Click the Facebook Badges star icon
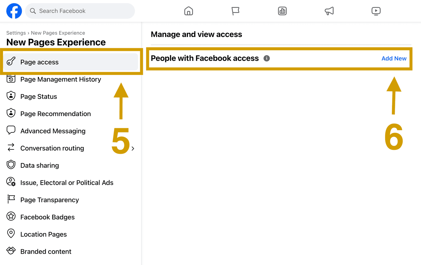The height and width of the screenshot is (265, 421). point(11,216)
